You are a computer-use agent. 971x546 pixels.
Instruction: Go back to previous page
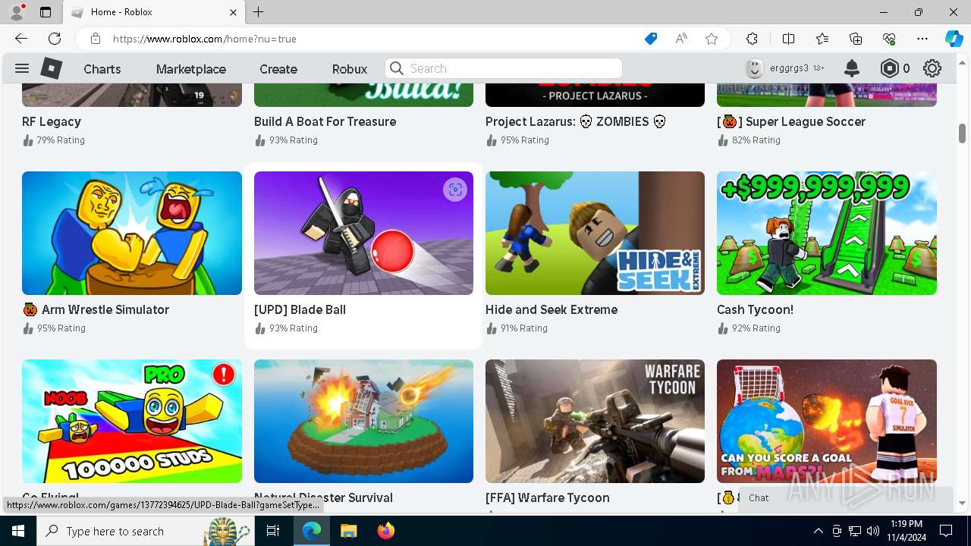click(21, 39)
